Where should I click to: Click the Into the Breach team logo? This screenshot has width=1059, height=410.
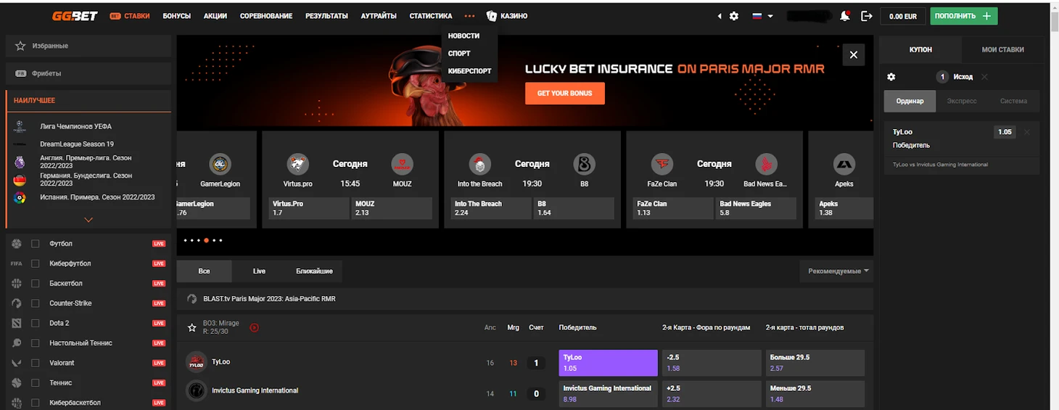click(479, 164)
